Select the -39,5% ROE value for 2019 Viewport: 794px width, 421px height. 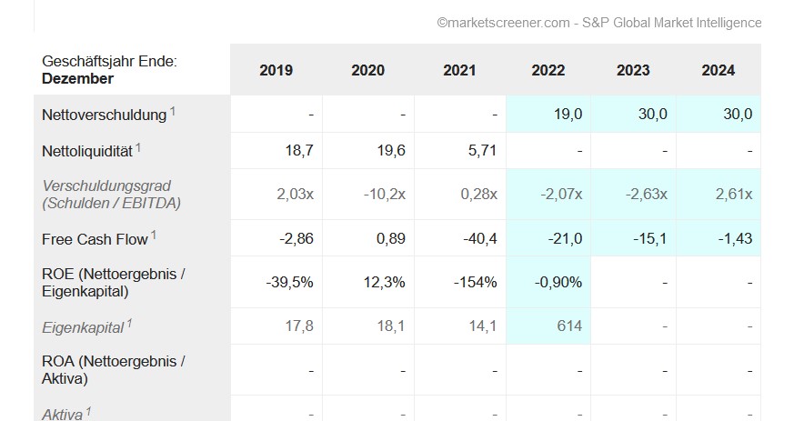(289, 282)
